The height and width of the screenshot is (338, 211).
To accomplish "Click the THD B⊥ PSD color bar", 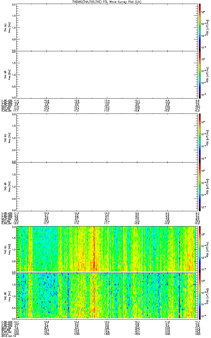I will 200,139.
